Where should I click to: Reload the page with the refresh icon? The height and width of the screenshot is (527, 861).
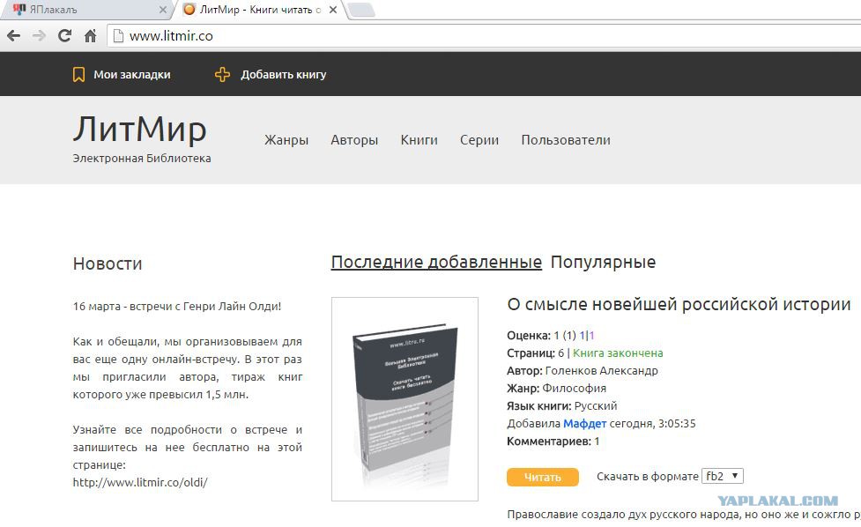click(65, 36)
